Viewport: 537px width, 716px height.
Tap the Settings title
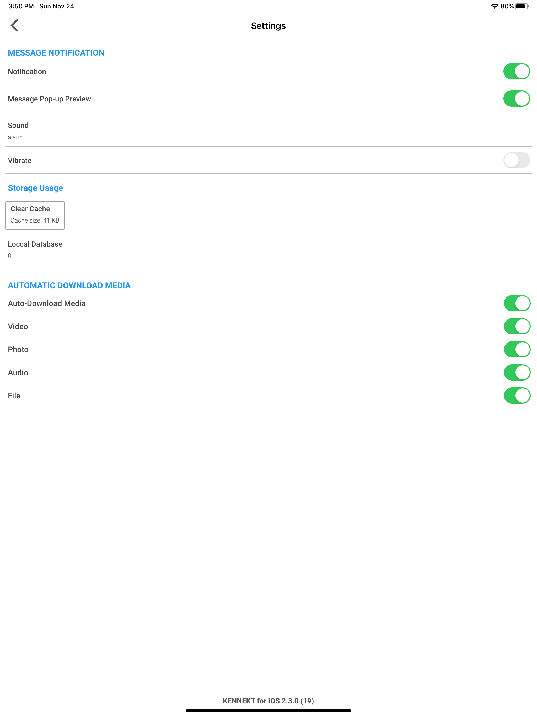coord(268,26)
